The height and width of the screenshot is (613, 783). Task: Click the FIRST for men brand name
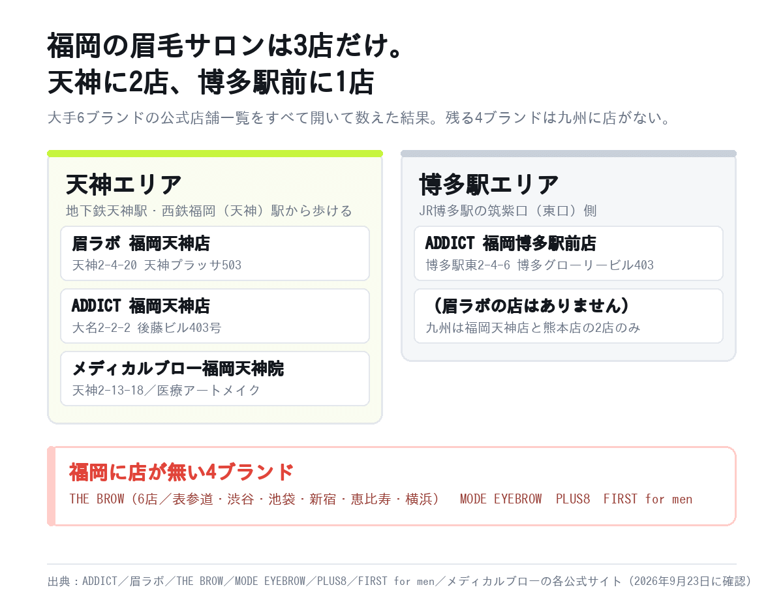click(648, 499)
